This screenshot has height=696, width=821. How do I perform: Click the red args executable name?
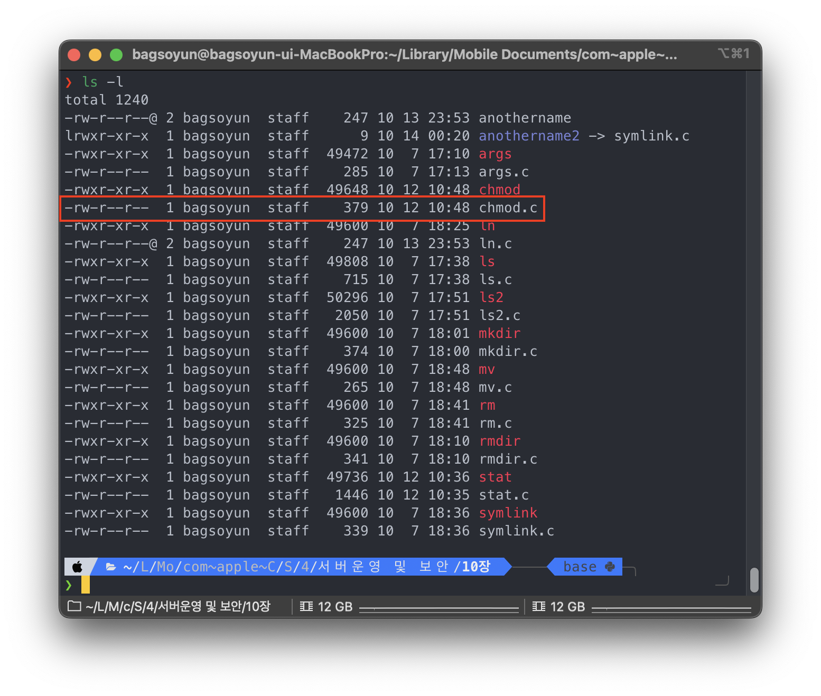click(496, 154)
